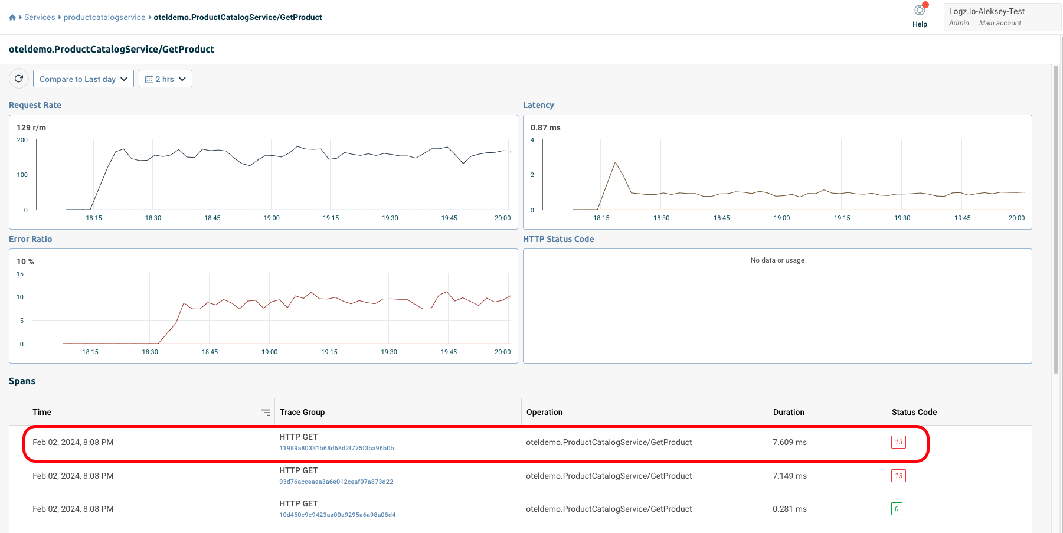Viewport: 1063px width, 533px height.
Task: Click red status code 13 in 7.609 ms row
Action: point(898,442)
